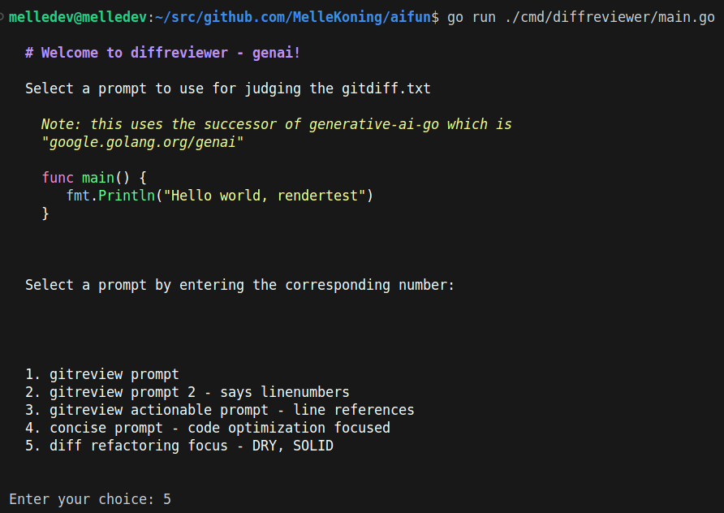This screenshot has width=724, height=513.
Task: Click Select a prompt by entering number
Action: [x=239, y=285]
